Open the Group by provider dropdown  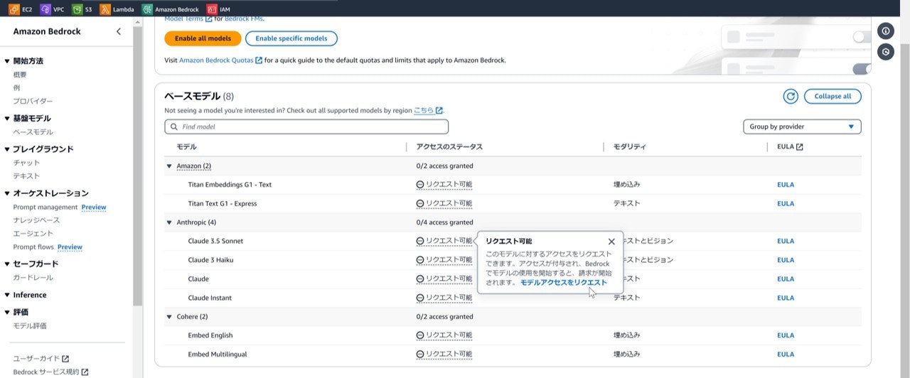coord(802,126)
